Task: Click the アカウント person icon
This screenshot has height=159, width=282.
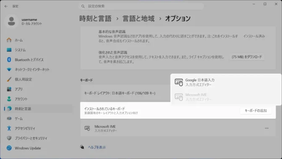Action: point(9,99)
